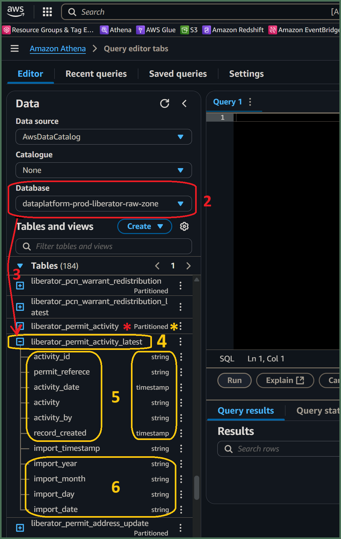This screenshot has height=539, width=341.
Task: Open actions menu for liberator_permit_activity_latest table
Action: point(181,342)
